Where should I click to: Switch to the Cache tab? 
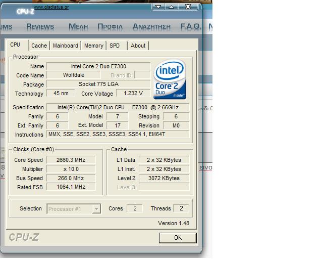coord(39,46)
